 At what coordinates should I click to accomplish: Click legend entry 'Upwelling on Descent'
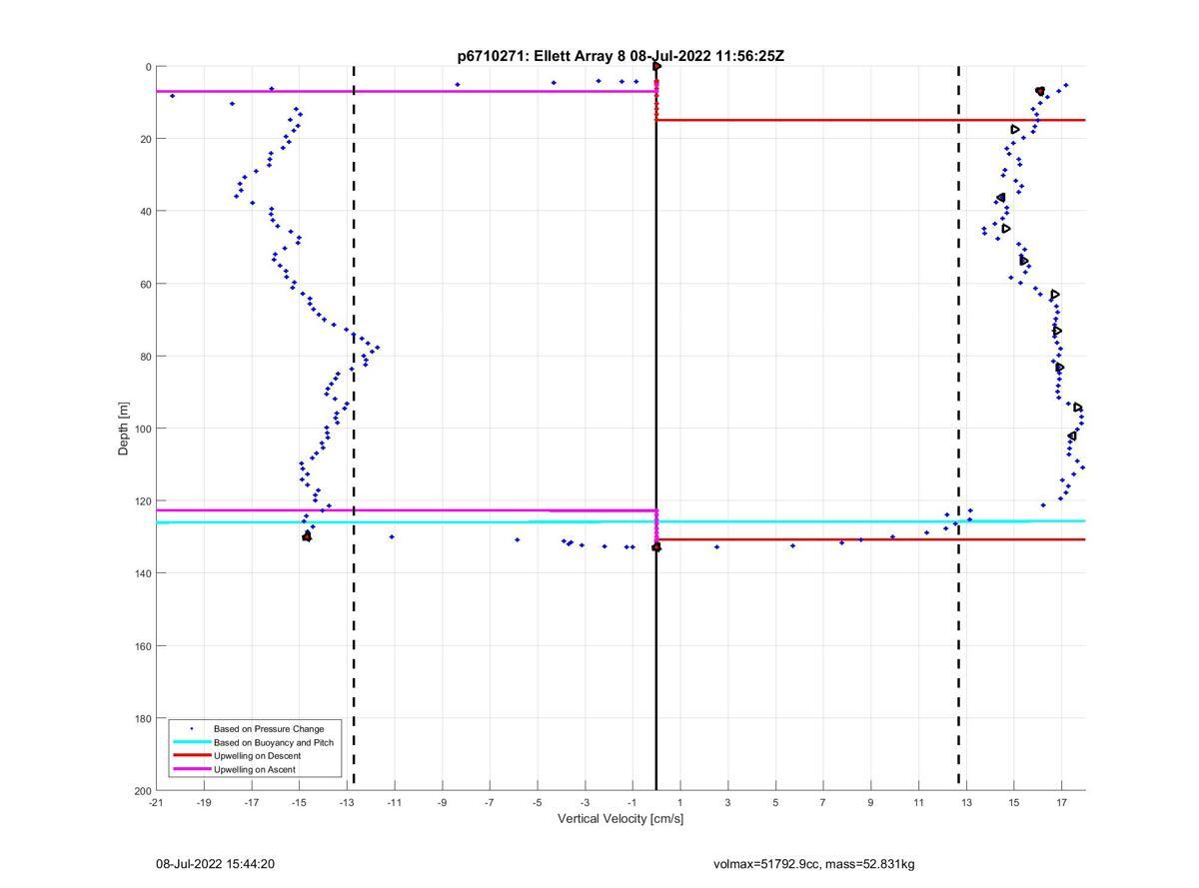257,756
